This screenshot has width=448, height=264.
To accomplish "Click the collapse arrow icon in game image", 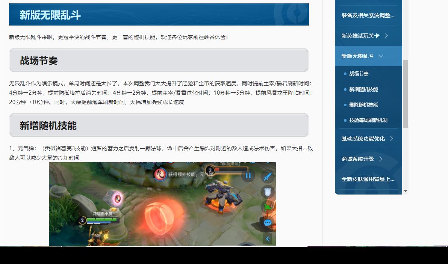I will point(268,238).
